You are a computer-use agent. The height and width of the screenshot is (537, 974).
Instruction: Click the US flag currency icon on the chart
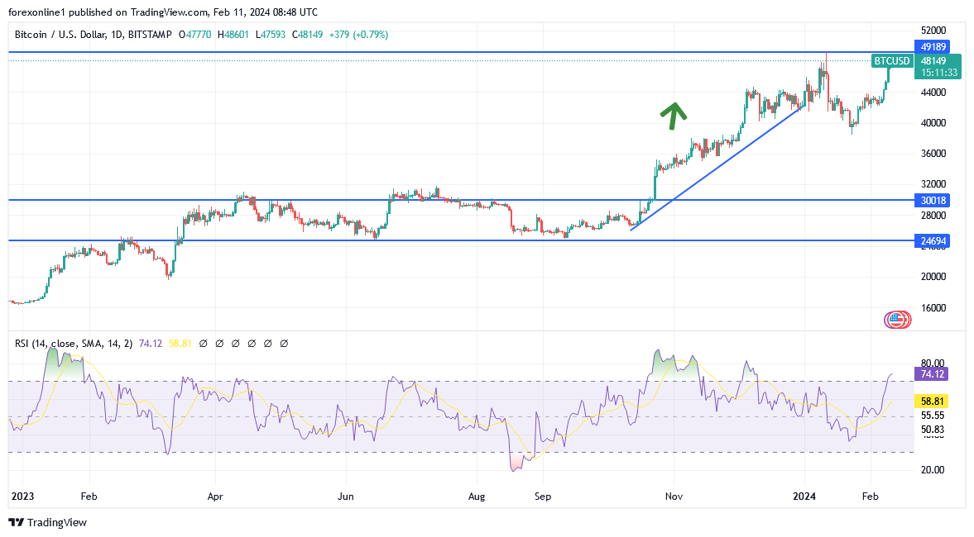pos(896,319)
